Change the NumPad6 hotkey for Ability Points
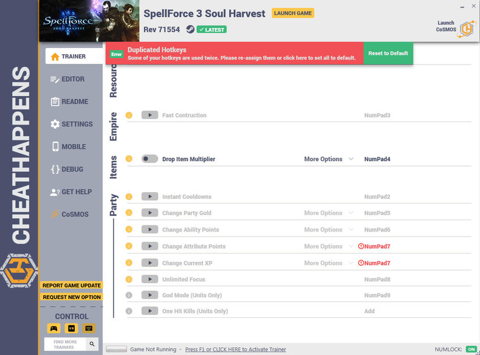This screenshot has height=355, width=480. pyautogui.click(x=377, y=229)
